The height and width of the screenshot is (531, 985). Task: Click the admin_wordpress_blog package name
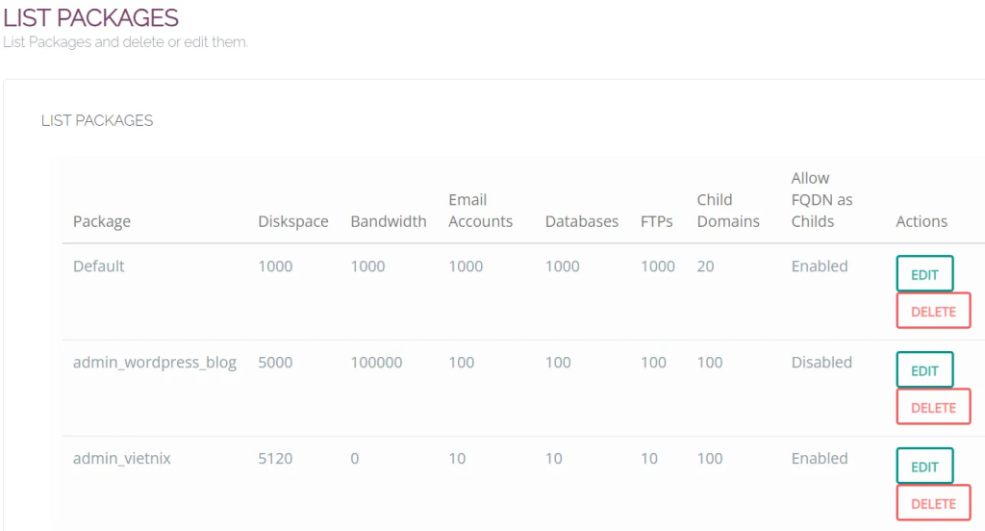coord(155,363)
